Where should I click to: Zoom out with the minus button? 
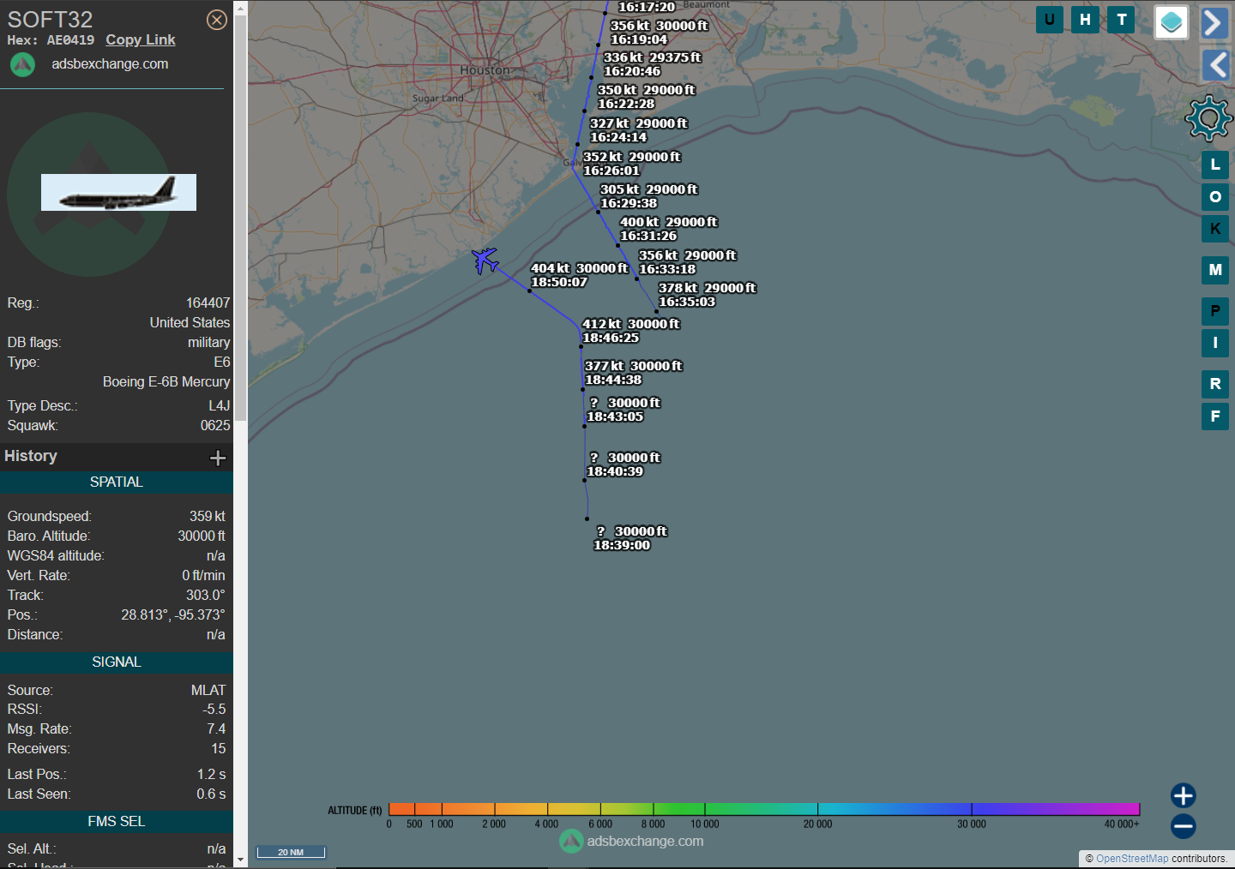[1184, 826]
